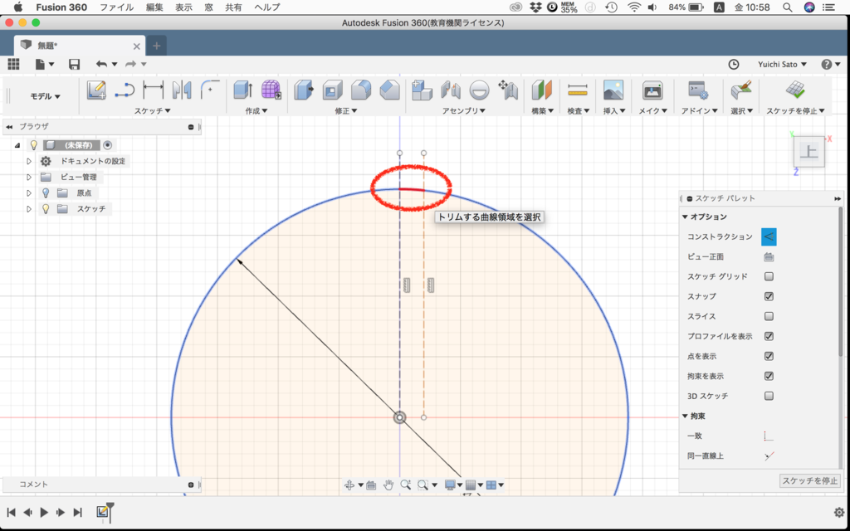The image size is (850, 531).
Task: Select the untitled document tab
Action: [80, 46]
